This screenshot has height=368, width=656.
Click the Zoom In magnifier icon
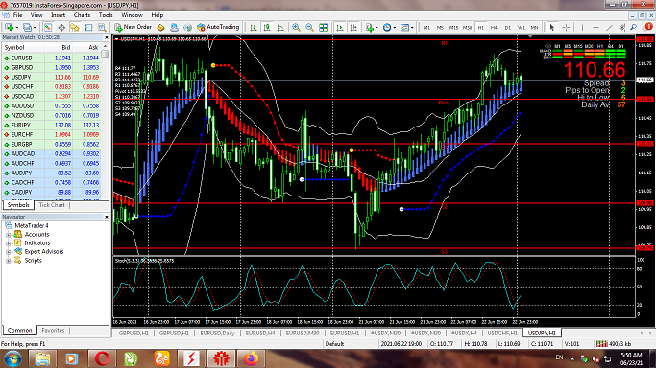click(x=296, y=27)
